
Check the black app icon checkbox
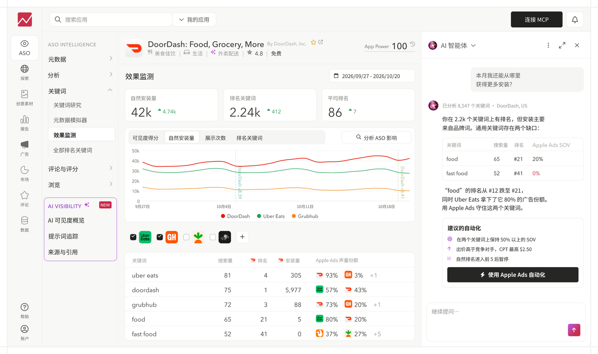click(x=213, y=237)
